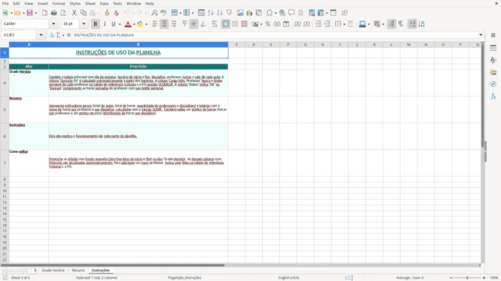Open the sidebar Properties panel icon
Image resolution: width=501 pixels, height=281 pixels.
[493, 48]
